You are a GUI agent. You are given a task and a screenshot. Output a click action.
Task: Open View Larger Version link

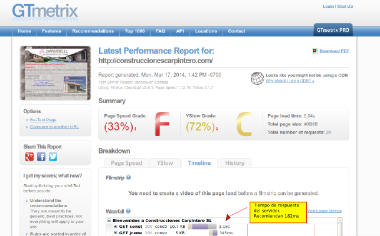tap(325, 211)
